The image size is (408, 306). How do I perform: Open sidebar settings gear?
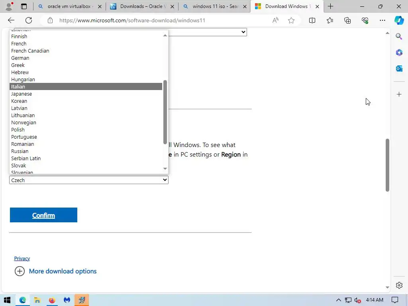coord(399,285)
